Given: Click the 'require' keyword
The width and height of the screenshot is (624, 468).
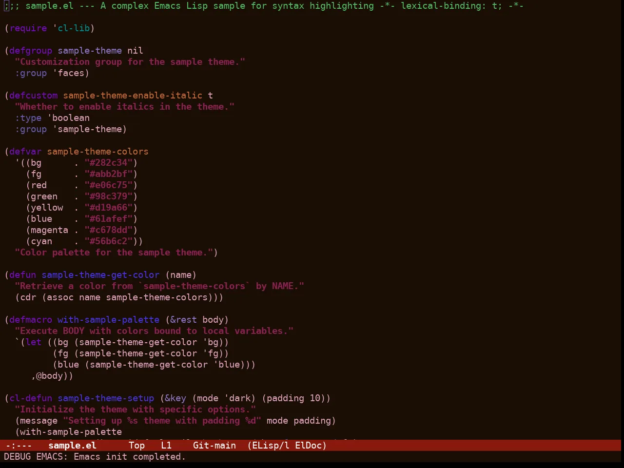Looking at the screenshot, I should [28, 28].
